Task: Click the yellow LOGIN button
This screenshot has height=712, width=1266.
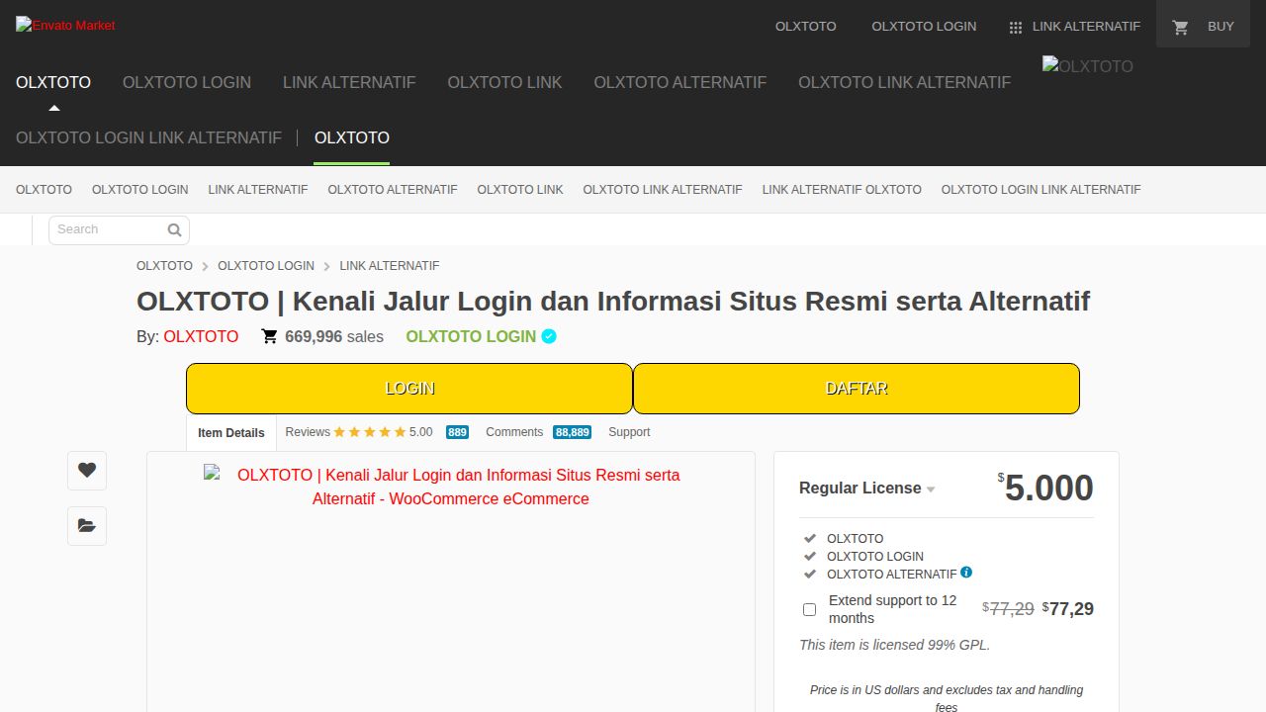Action: point(409,389)
